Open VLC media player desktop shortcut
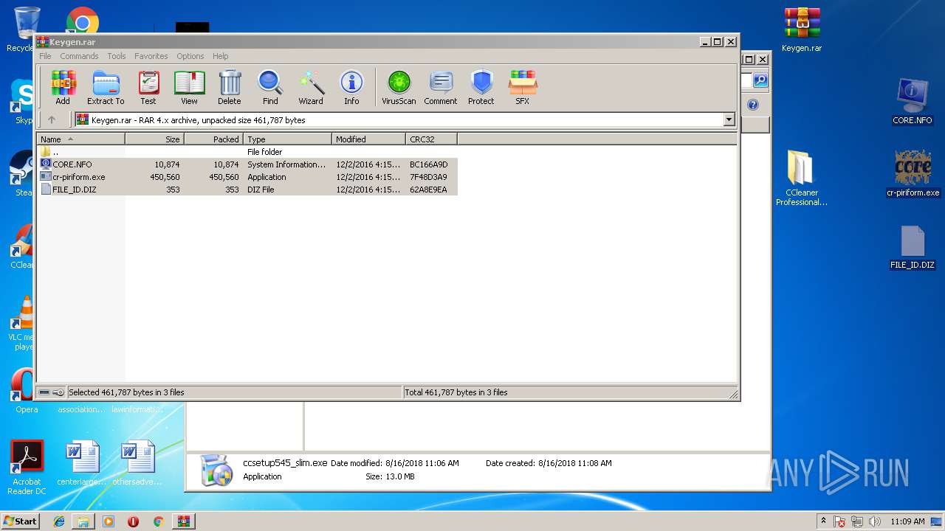 22,322
